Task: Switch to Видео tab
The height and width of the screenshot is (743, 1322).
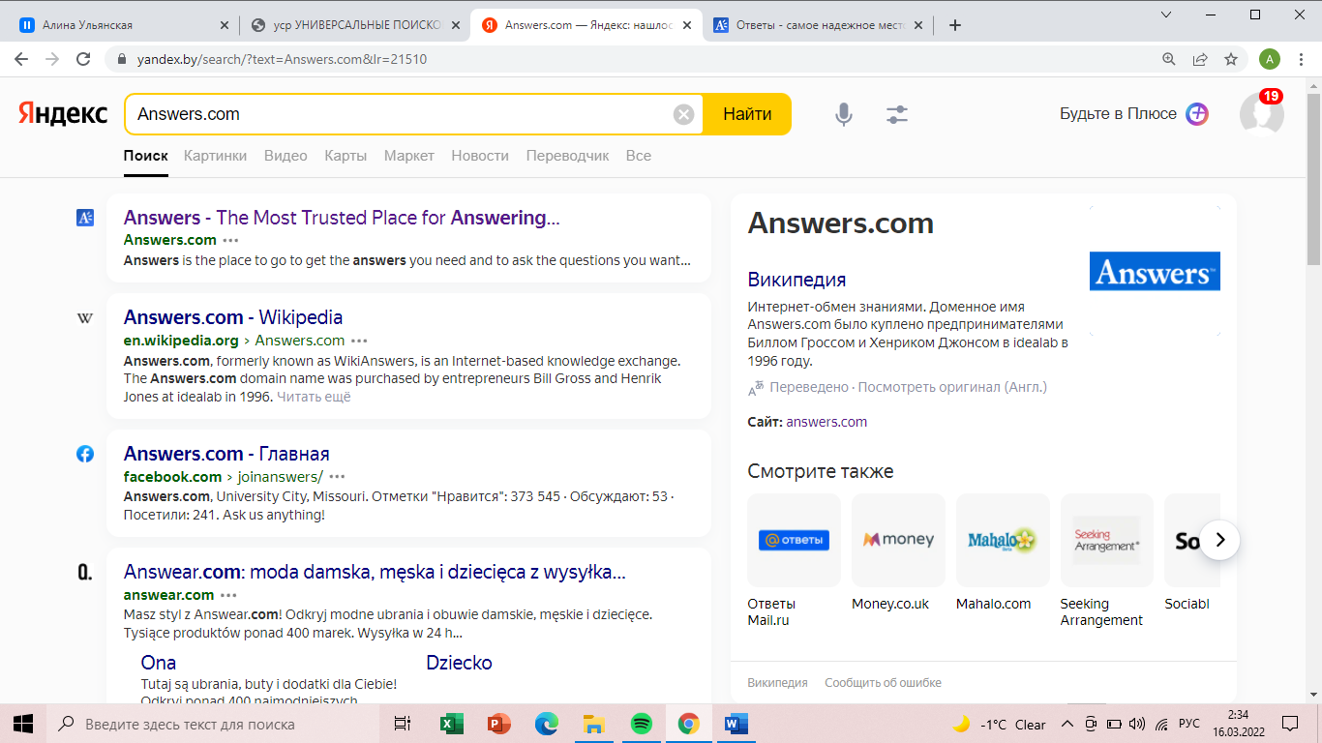Action: [x=285, y=156]
